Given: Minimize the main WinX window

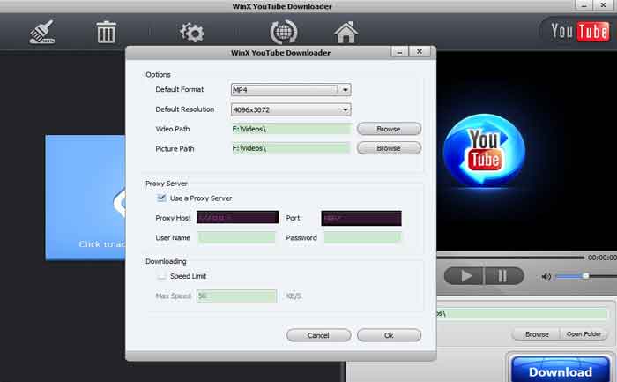Looking at the screenshot, I should (x=584, y=5).
